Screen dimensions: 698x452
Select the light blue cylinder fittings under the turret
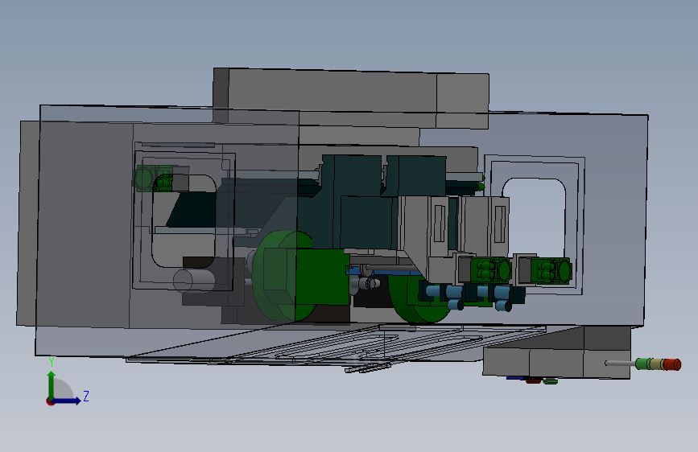pos(469,297)
